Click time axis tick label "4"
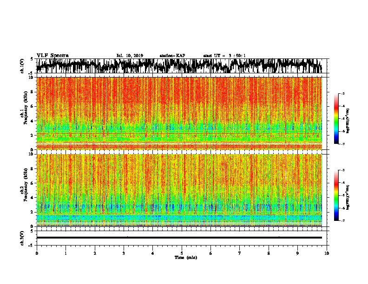 153,253
